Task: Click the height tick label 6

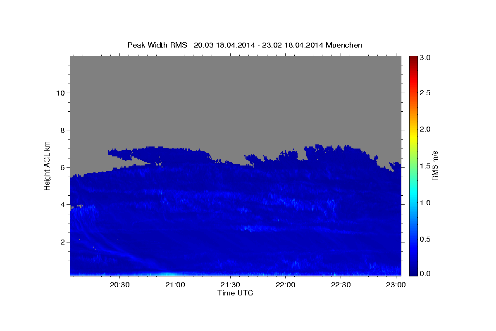Action: pyautogui.click(x=63, y=168)
